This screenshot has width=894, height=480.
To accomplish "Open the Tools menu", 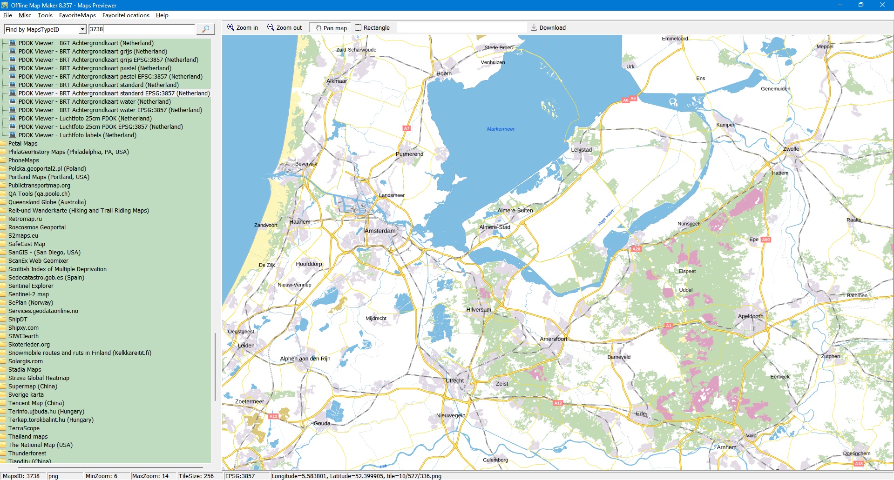I will tap(45, 15).
